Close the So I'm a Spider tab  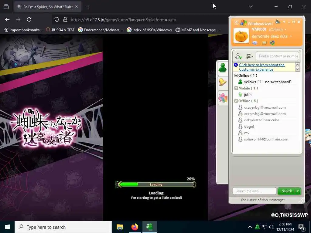77,7
